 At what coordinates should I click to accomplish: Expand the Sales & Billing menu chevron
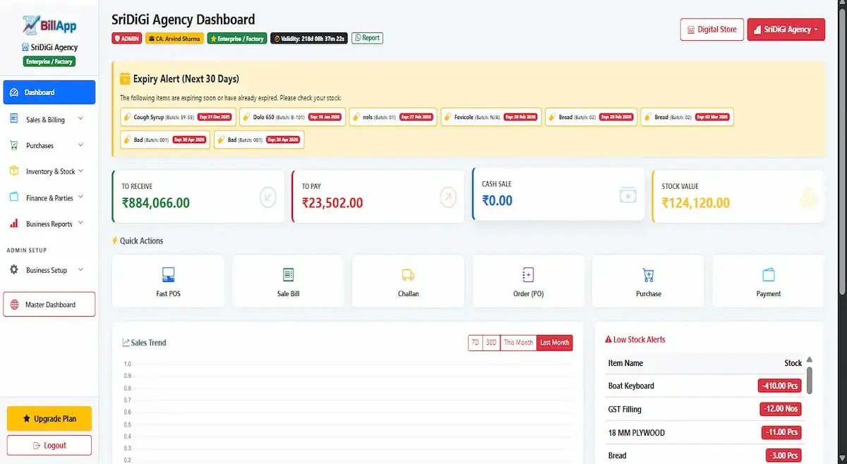[x=80, y=118]
